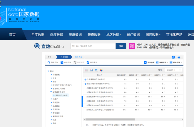The width and height of the screenshot is (194, 127).
Task: Click info icon beside 31个大城市城镇调查失业率
Action: [x=85, y=84]
